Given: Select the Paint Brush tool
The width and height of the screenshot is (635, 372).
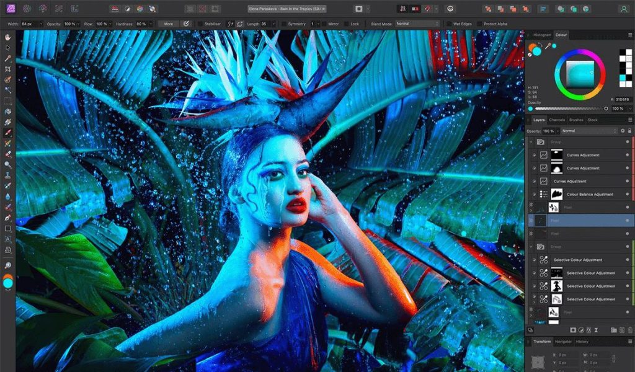Looking at the screenshot, I should (7, 133).
